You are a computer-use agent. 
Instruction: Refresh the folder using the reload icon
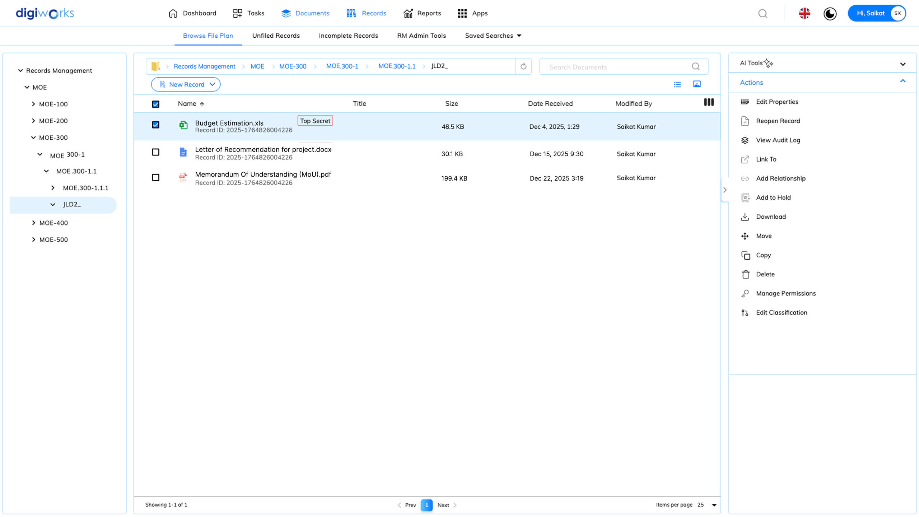coord(523,66)
